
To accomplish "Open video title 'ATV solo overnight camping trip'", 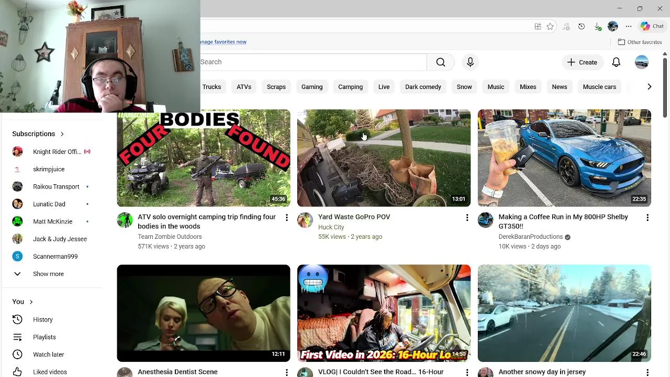I will click(x=207, y=221).
